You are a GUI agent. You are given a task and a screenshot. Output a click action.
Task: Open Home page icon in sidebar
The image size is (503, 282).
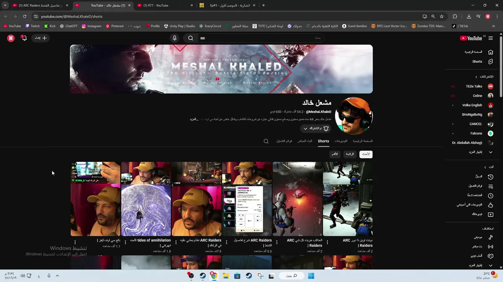click(490, 52)
